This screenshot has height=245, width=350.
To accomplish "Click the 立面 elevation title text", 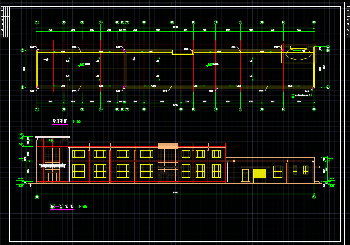I will pos(69,206).
